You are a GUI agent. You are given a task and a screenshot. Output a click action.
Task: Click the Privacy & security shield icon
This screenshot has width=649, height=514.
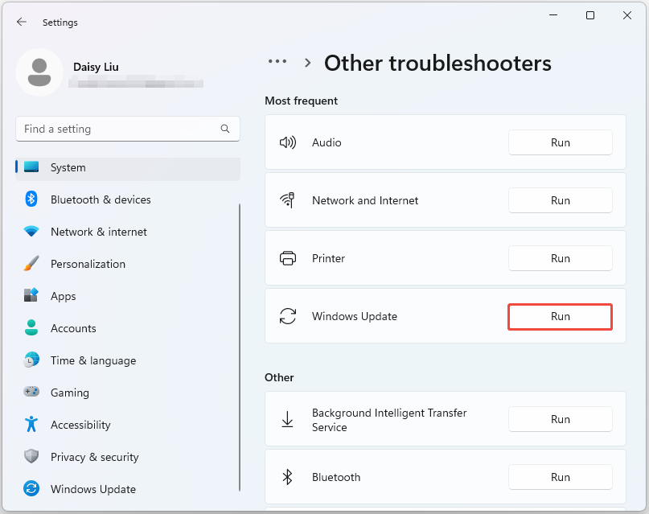pyautogui.click(x=31, y=457)
